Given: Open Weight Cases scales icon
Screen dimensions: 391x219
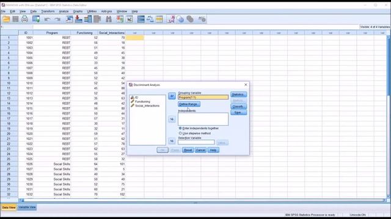Looking at the screenshot, I should coord(150,19).
